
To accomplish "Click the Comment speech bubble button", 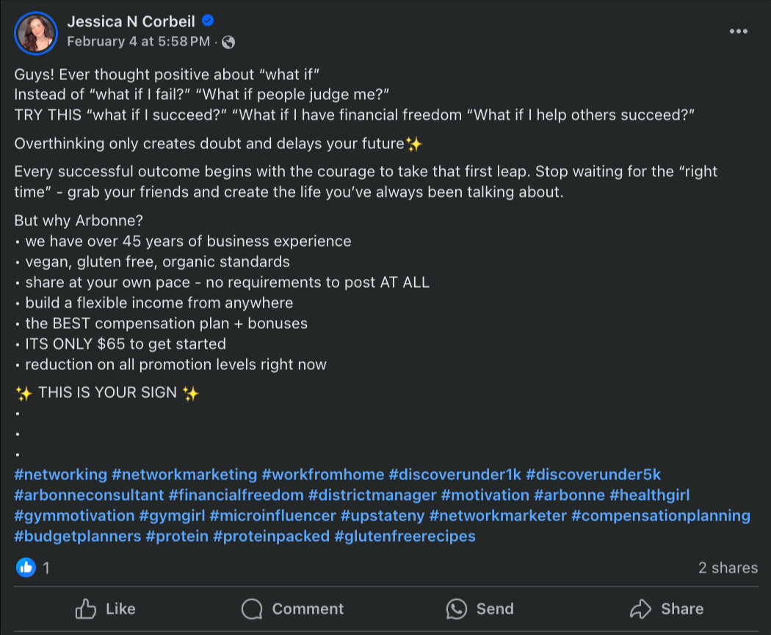I will tap(292, 609).
